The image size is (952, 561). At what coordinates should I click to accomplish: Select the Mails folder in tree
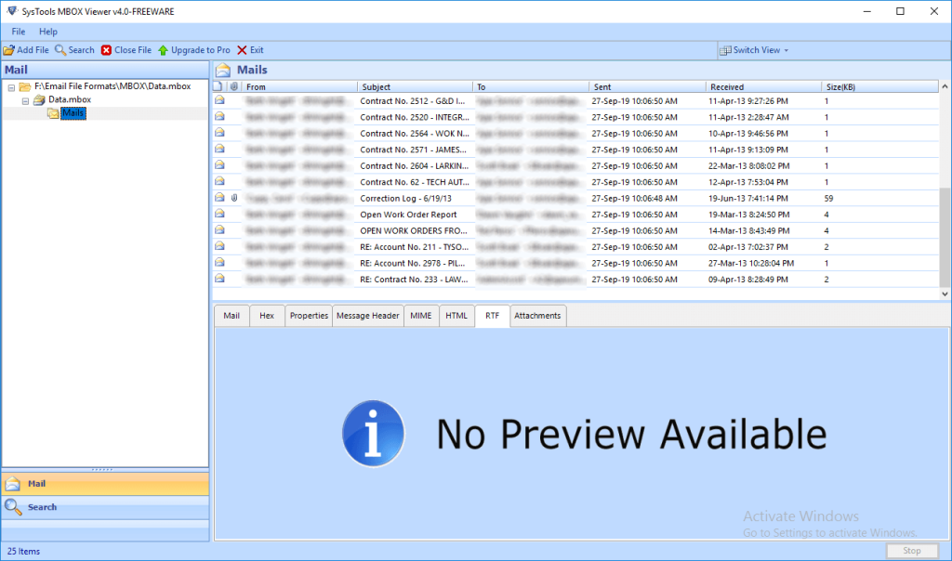(73, 112)
